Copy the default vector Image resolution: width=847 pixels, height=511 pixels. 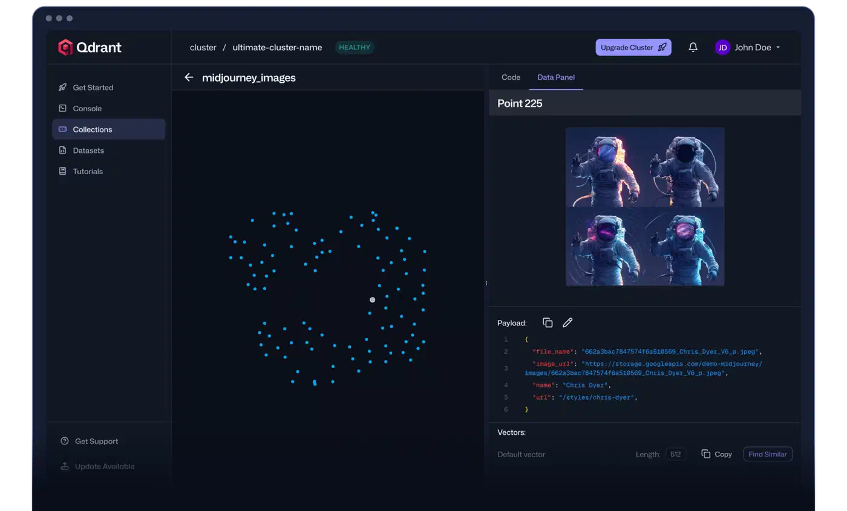pos(716,454)
